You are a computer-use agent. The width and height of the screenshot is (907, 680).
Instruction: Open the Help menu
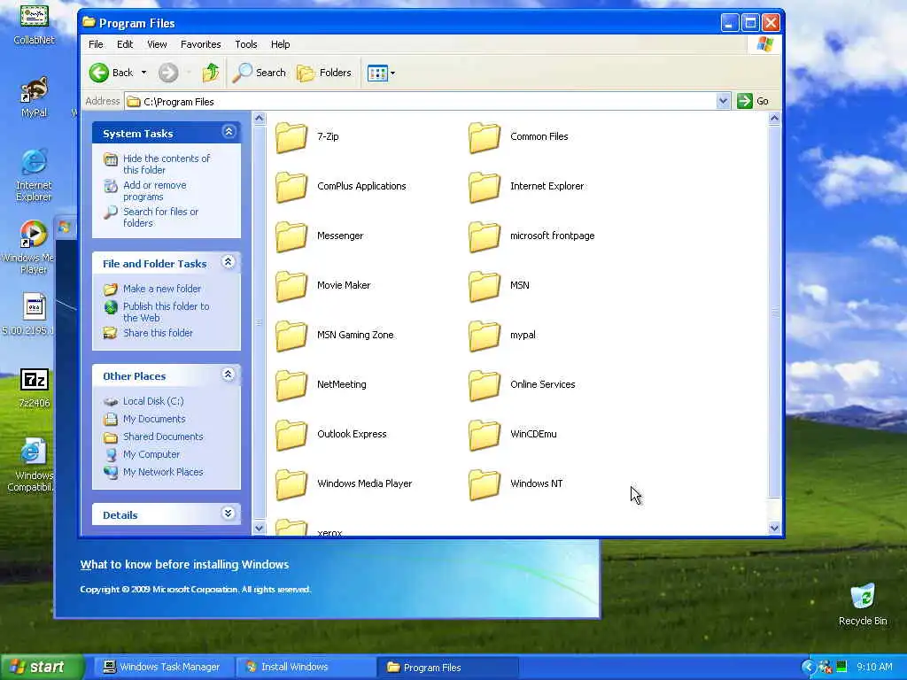click(281, 44)
